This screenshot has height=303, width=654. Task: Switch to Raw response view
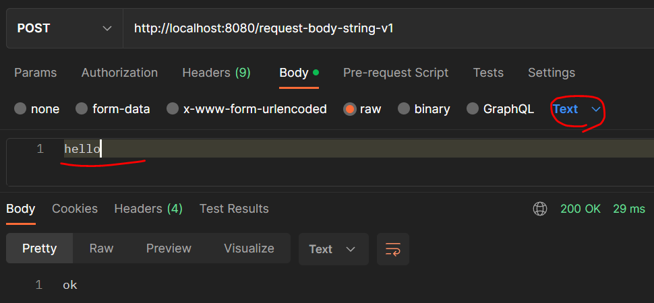click(101, 248)
